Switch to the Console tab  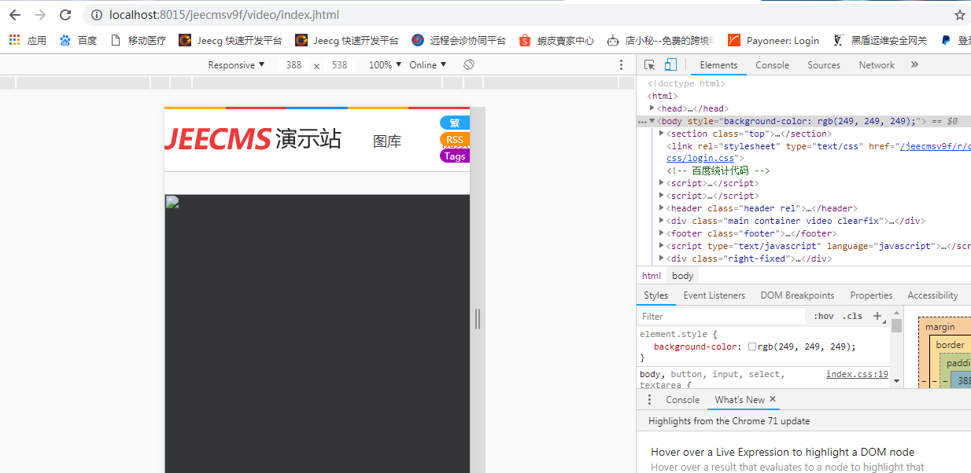772,65
